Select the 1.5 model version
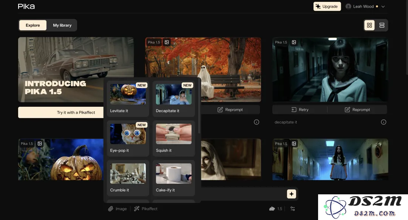The height and width of the screenshot is (220, 408). coord(275,209)
